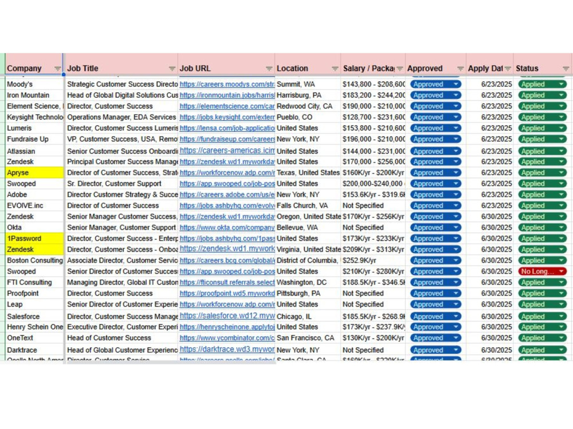Image resolution: width=573 pixels, height=429 pixels.
Task: Open the careers.moodys.com job link
Action: [227, 84]
